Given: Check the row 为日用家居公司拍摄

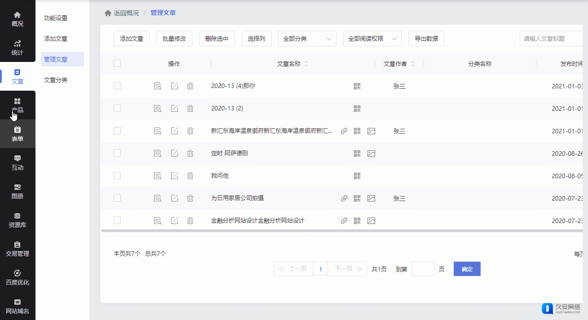Looking at the screenshot, I should tap(117, 198).
